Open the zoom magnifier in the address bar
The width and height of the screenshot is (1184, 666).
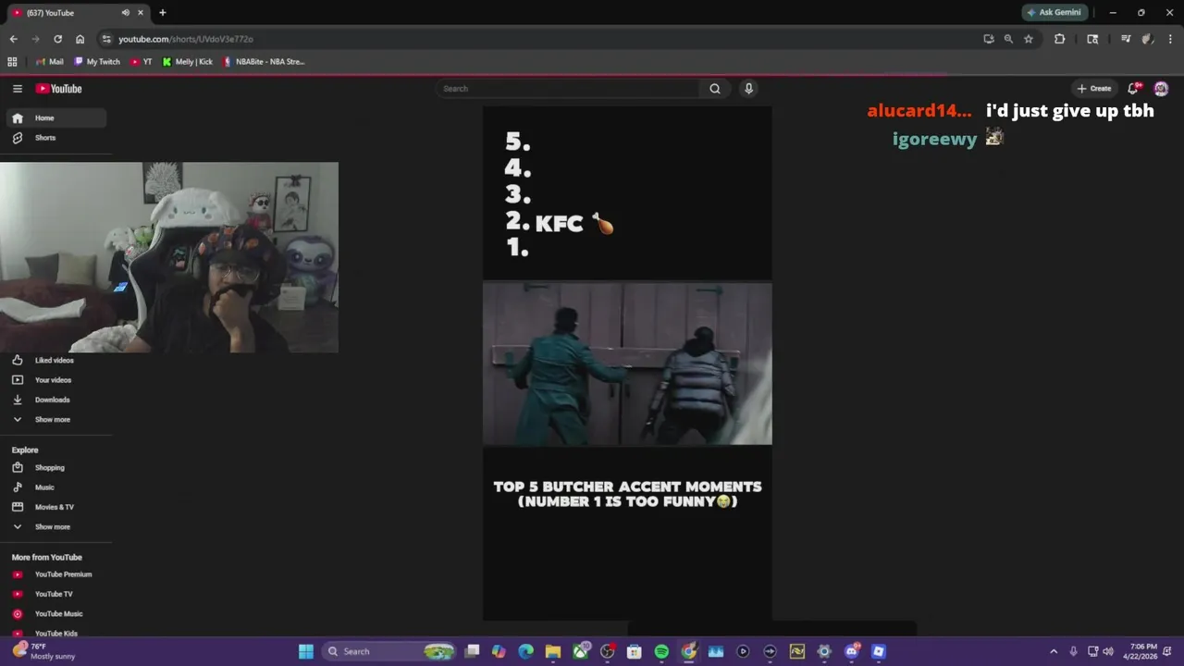click(1008, 39)
